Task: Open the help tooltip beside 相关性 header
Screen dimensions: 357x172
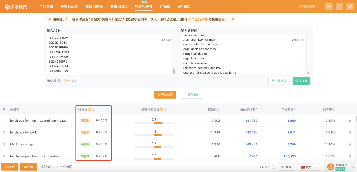Action: pos(90,109)
